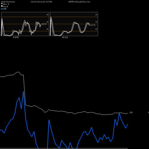The height and width of the screenshot is (149, 149).
Task: Click the '(14,3,3) Charts for 541556' text
Action: pyautogui.click(x=41, y=2)
